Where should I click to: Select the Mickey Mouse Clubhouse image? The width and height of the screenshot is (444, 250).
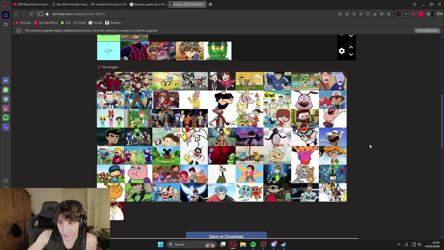[x=166, y=155]
